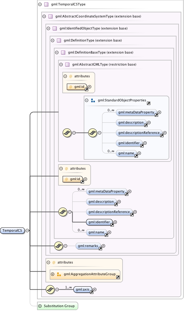Click the gml:DefinitionBaseType type square icon
The width and height of the screenshot is (184, 311).
click(x=63, y=52)
